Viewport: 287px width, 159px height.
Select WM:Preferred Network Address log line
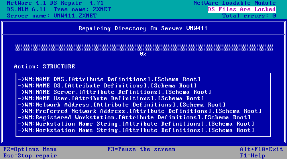140,111
